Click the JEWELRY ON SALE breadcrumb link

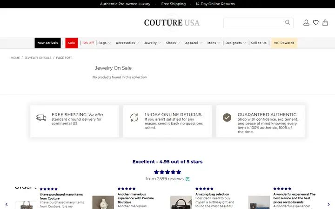tap(38, 58)
